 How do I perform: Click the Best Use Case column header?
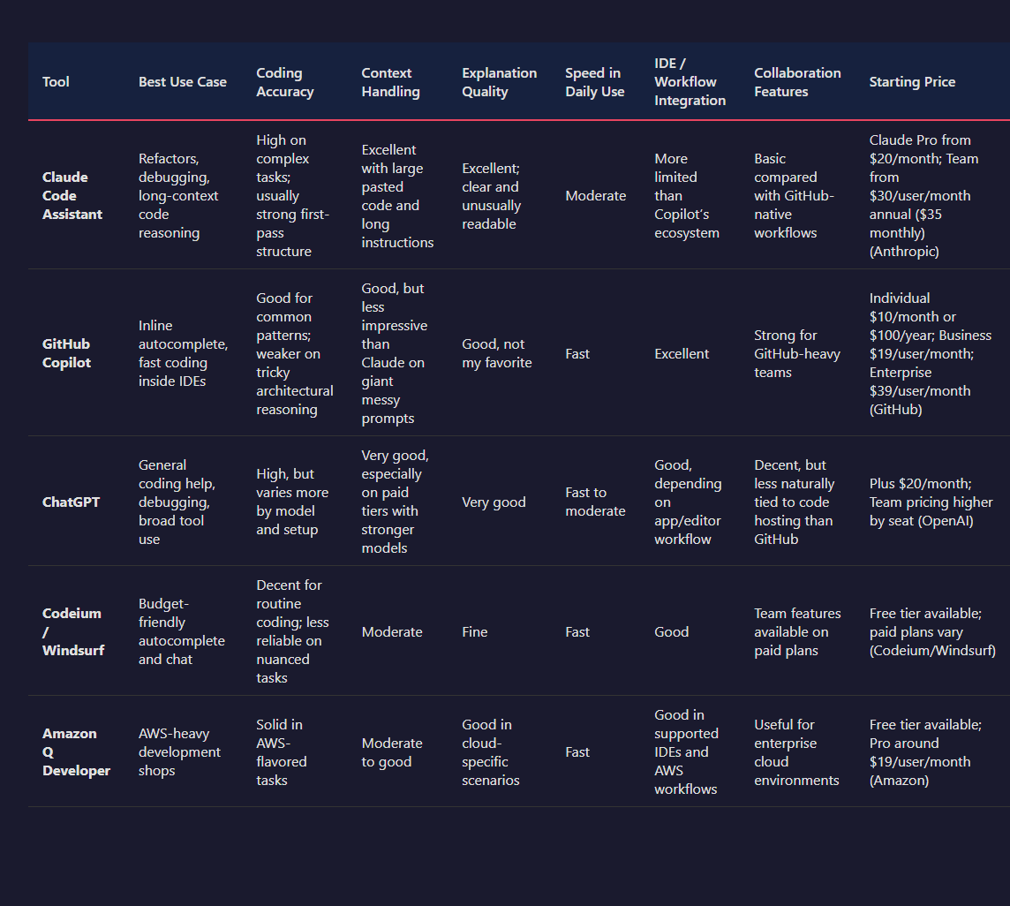click(182, 81)
